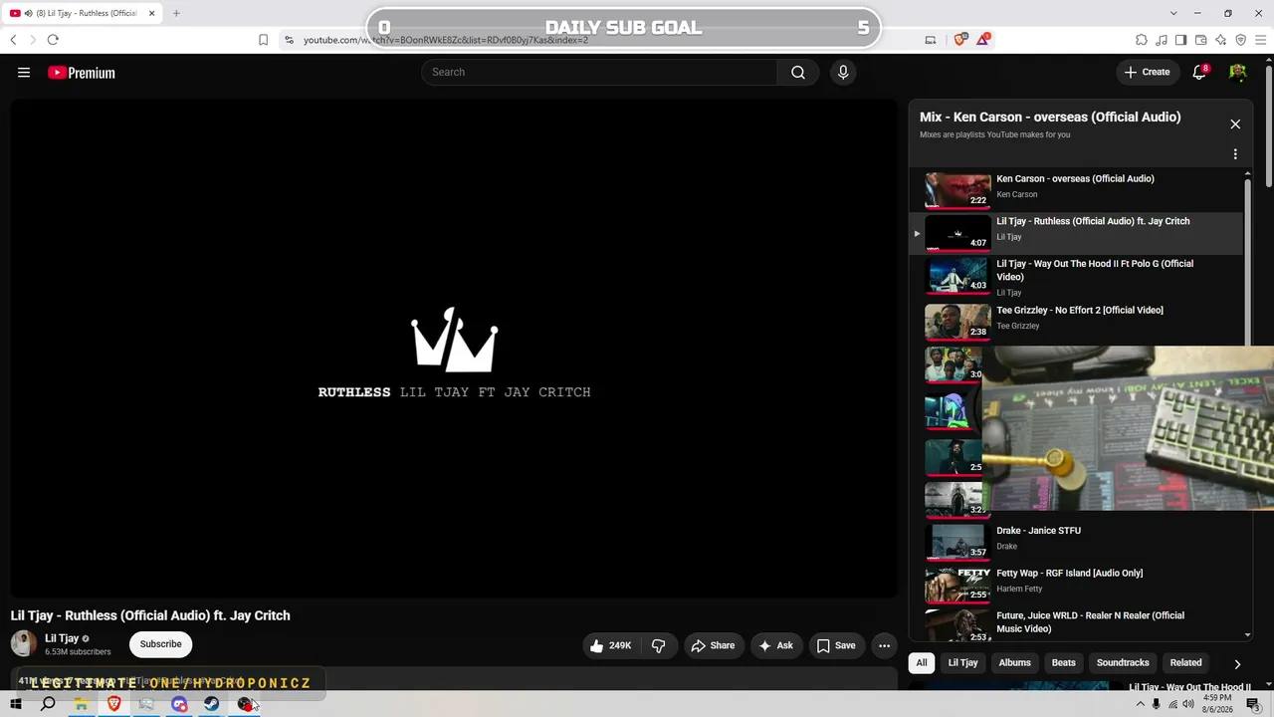Image resolution: width=1274 pixels, height=717 pixels.
Task: Play Tee Grizzley No Effort 2
Action: (1076, 320)
